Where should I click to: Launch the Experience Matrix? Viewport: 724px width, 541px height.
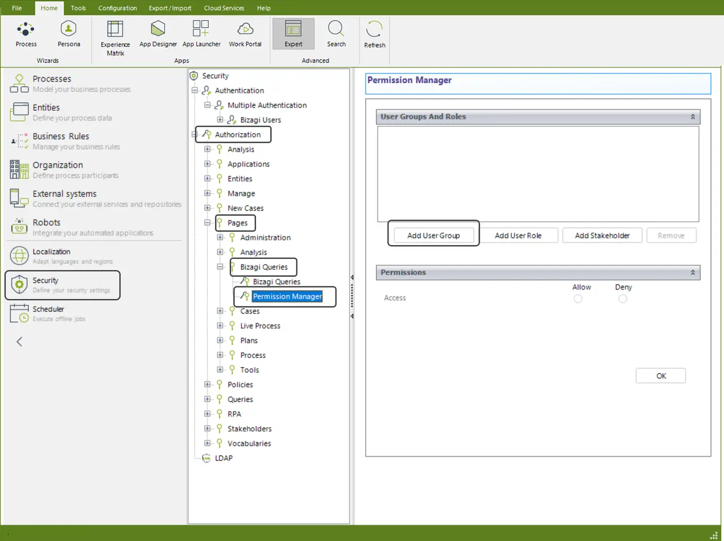click(115, 38)
